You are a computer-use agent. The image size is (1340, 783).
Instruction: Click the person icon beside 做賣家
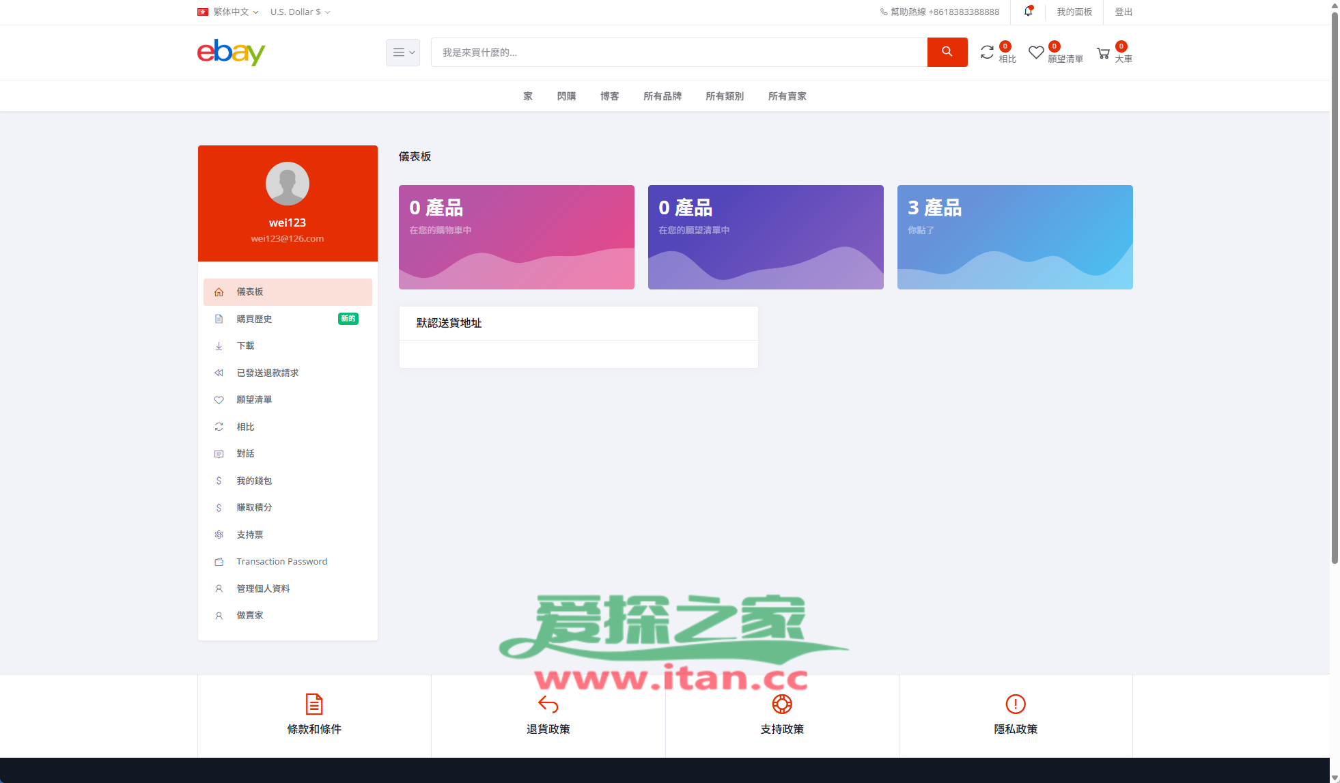click(x=219, y=616)
